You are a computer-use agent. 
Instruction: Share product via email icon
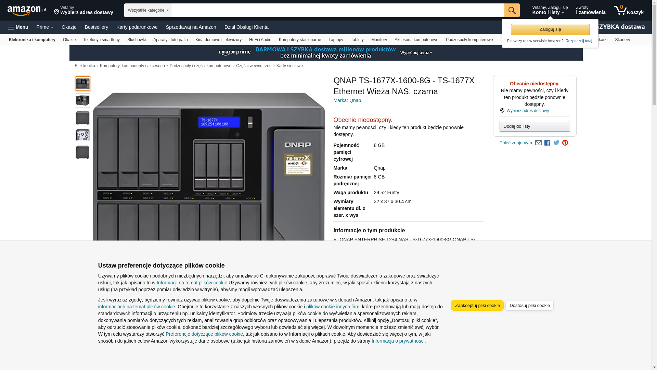(538, 143)
